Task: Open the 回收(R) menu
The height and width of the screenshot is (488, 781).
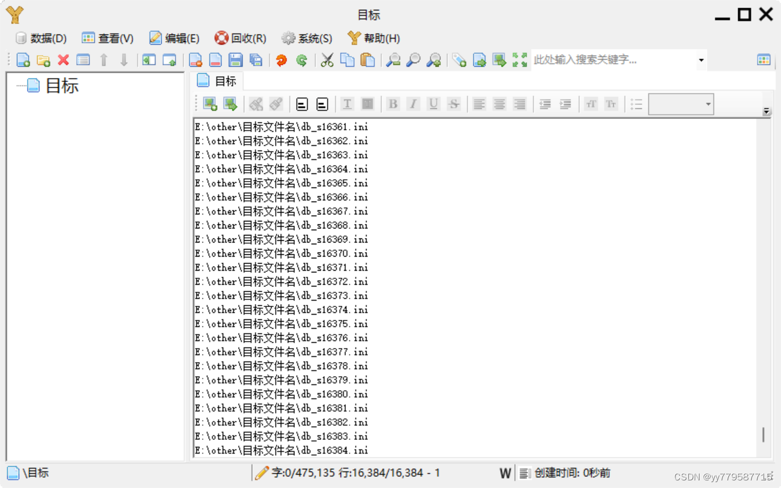Action: point(240,38)
